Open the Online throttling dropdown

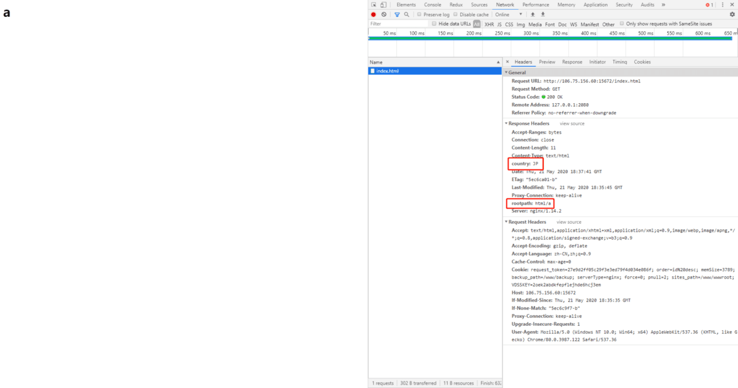pos(509,14)
